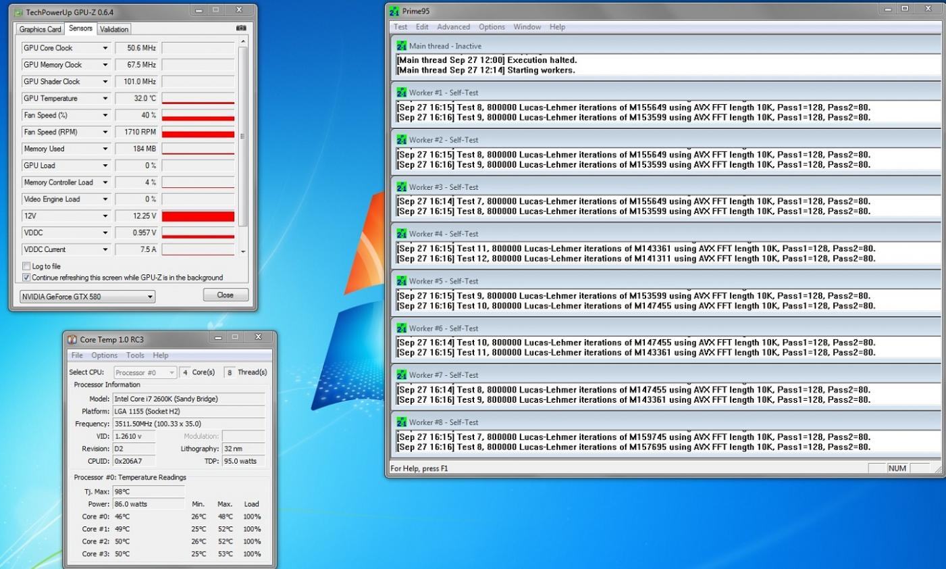The width and height of the screenshot is (946, 569).
Task: Click the Core Temp Model field
Action: pos(188,399)
